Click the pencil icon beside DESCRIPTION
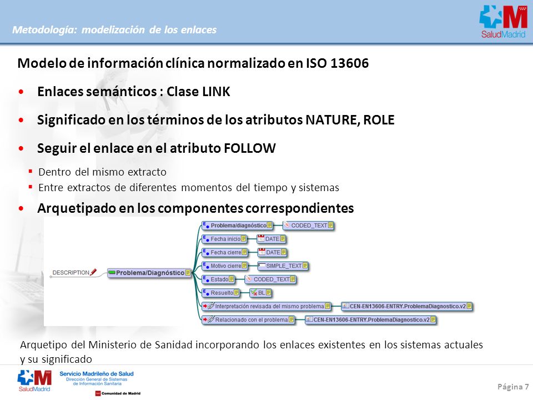Screen dimensions: 533x400 point(93,272)
